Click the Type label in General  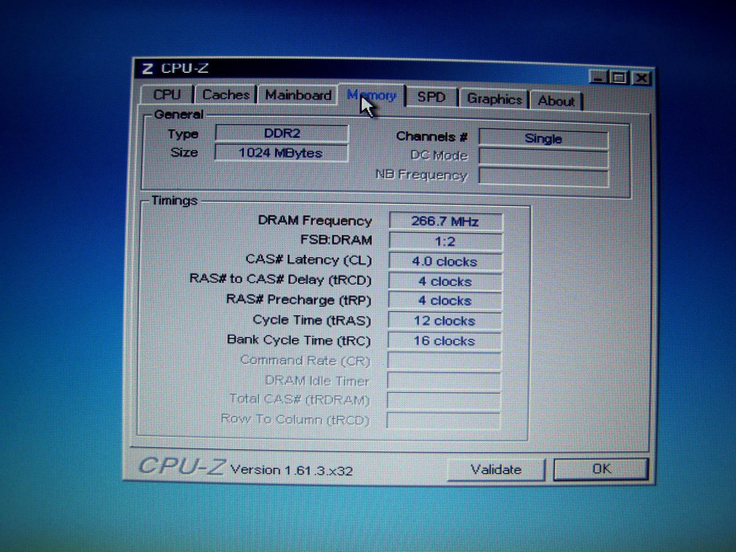[183, 134]
